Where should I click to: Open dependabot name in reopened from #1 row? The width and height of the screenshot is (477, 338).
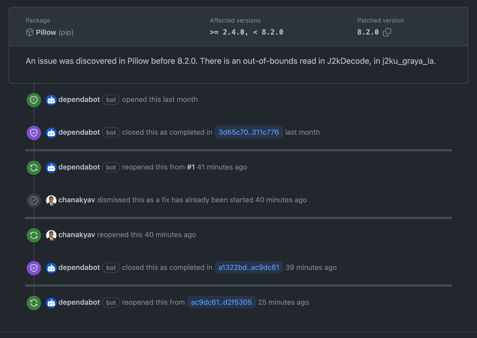[79, 167]
